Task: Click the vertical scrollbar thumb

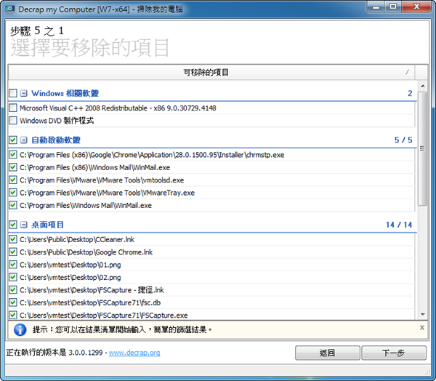Action: point(423,149)
